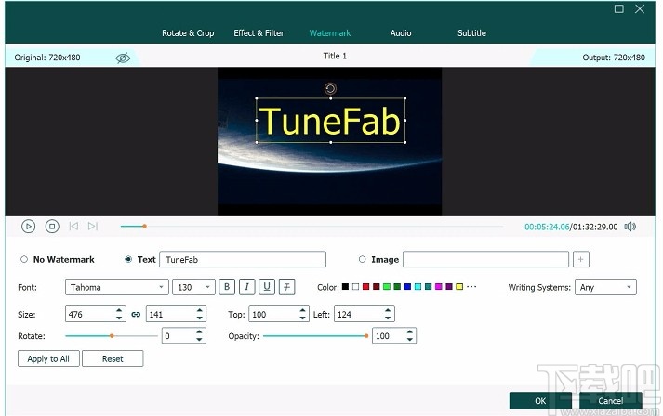This screenshot has height=416, width=663.
Task: Pick the cyan color swatch
Action: (x=418, y=287)
